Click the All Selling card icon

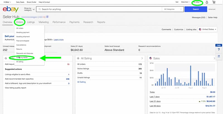pyautogui.click(x=78, y=58)
